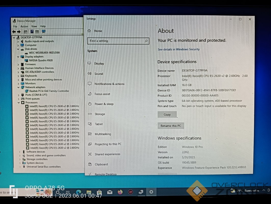The height and width of the screenshot is (204, 271).
Task: Select the NVIDIA Quadro K620 display adapter
Action: coord(41,60)
